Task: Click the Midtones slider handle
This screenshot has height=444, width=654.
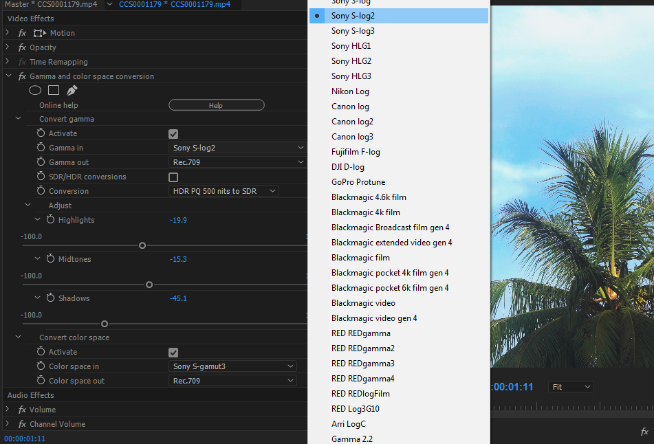Action: pos(149,285)
